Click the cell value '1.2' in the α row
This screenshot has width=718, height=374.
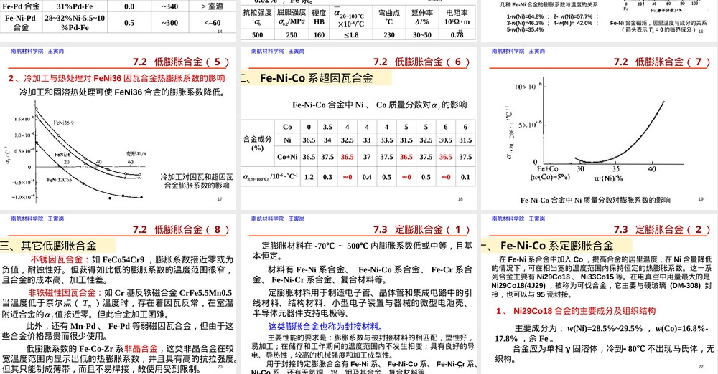click(x=309, y=177)
